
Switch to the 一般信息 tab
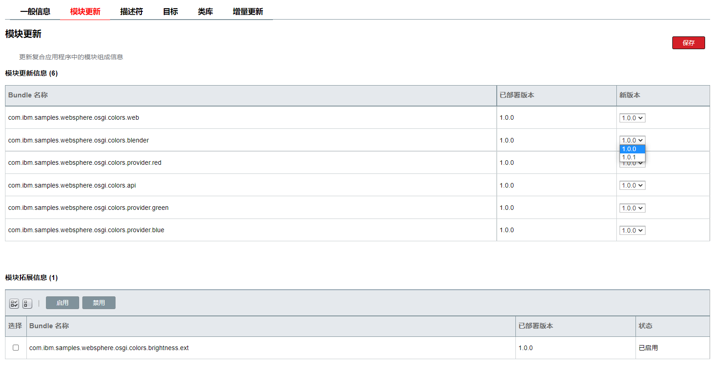[x=35, y=11]
